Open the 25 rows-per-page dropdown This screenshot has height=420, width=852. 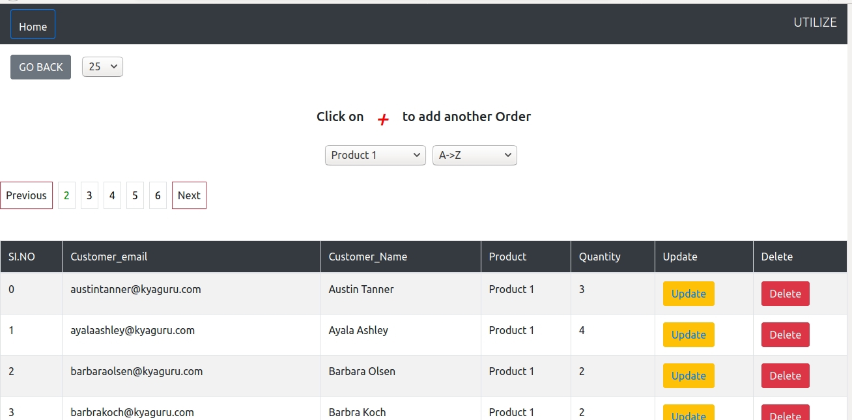pos(102,66)
